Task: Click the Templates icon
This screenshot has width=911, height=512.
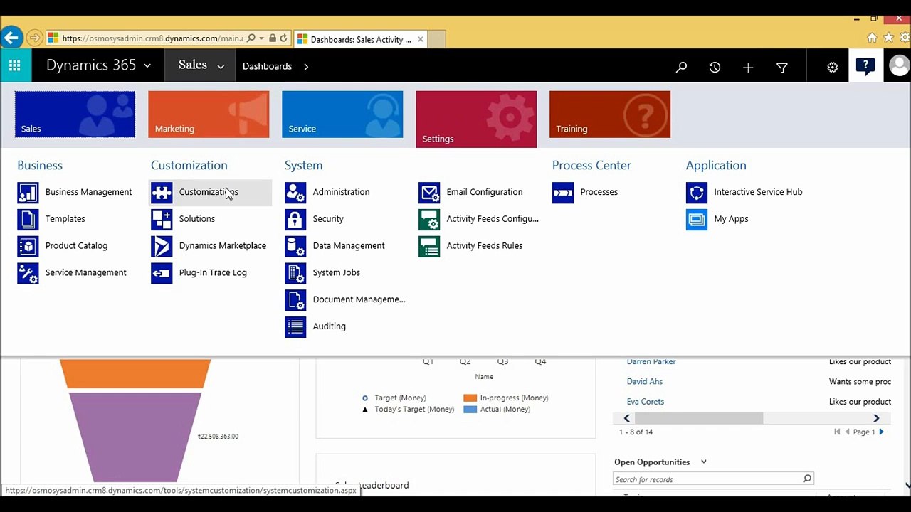Action: coord(28,219)
